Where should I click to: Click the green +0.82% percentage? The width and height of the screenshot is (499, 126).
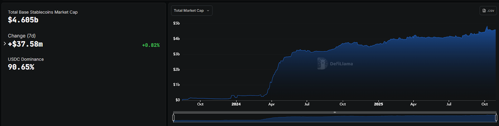151,45
